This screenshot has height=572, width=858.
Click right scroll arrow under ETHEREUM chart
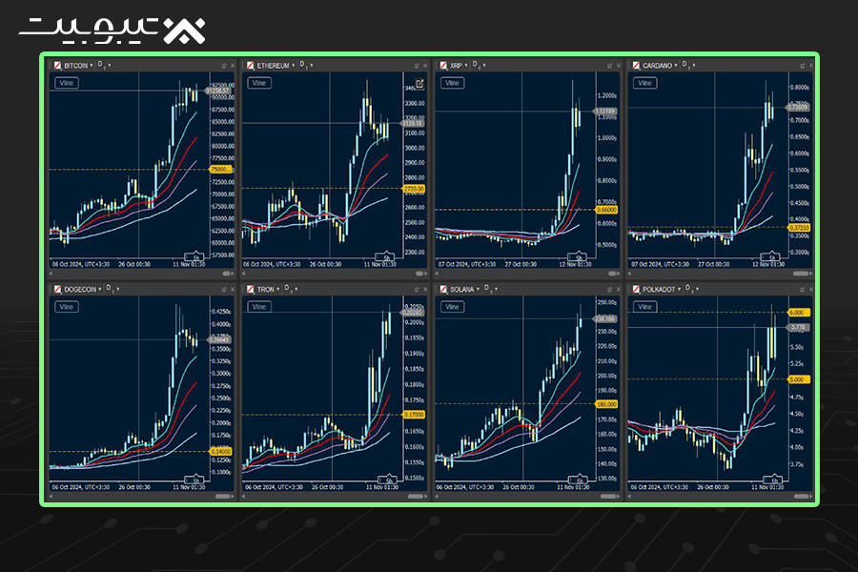pos(425,274)
